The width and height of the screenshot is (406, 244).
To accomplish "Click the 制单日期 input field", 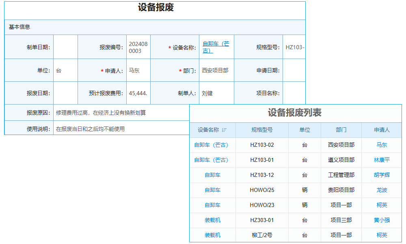I will (66, 46).
